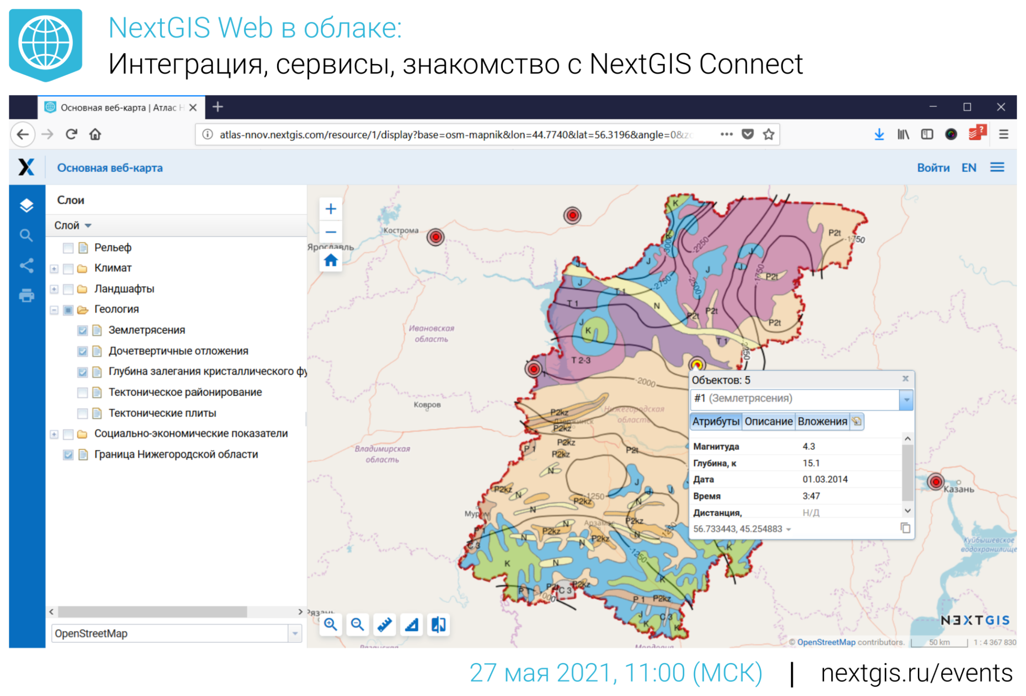1026x696 pixels.
Task: Switch to the Описание tab
Action: [x=768, y=421]
